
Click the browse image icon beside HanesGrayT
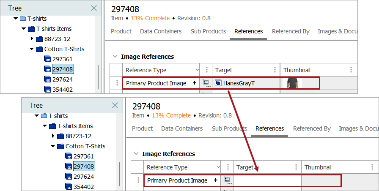point(206,83)
